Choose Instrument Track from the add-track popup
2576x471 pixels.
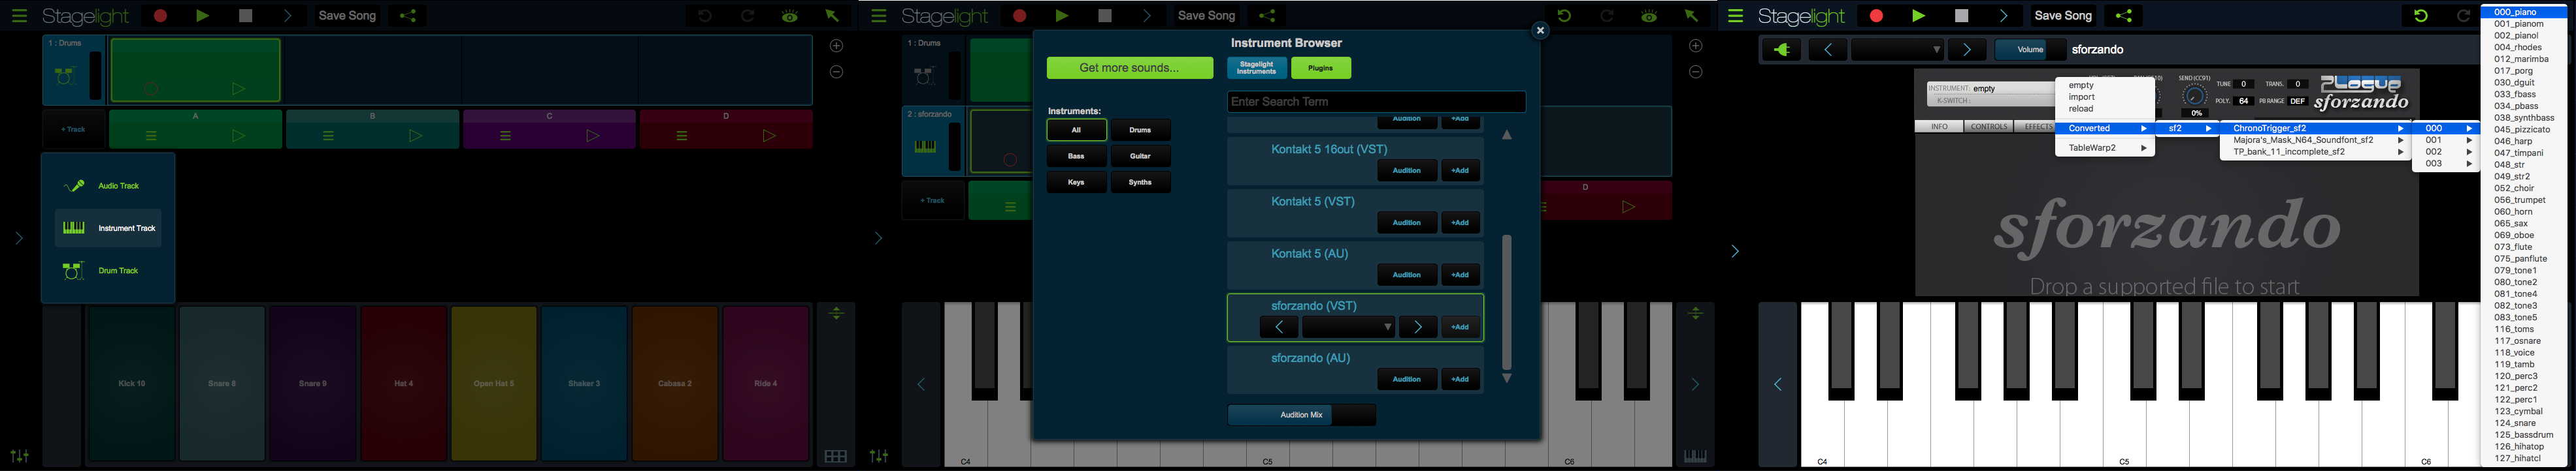[108, 228]
